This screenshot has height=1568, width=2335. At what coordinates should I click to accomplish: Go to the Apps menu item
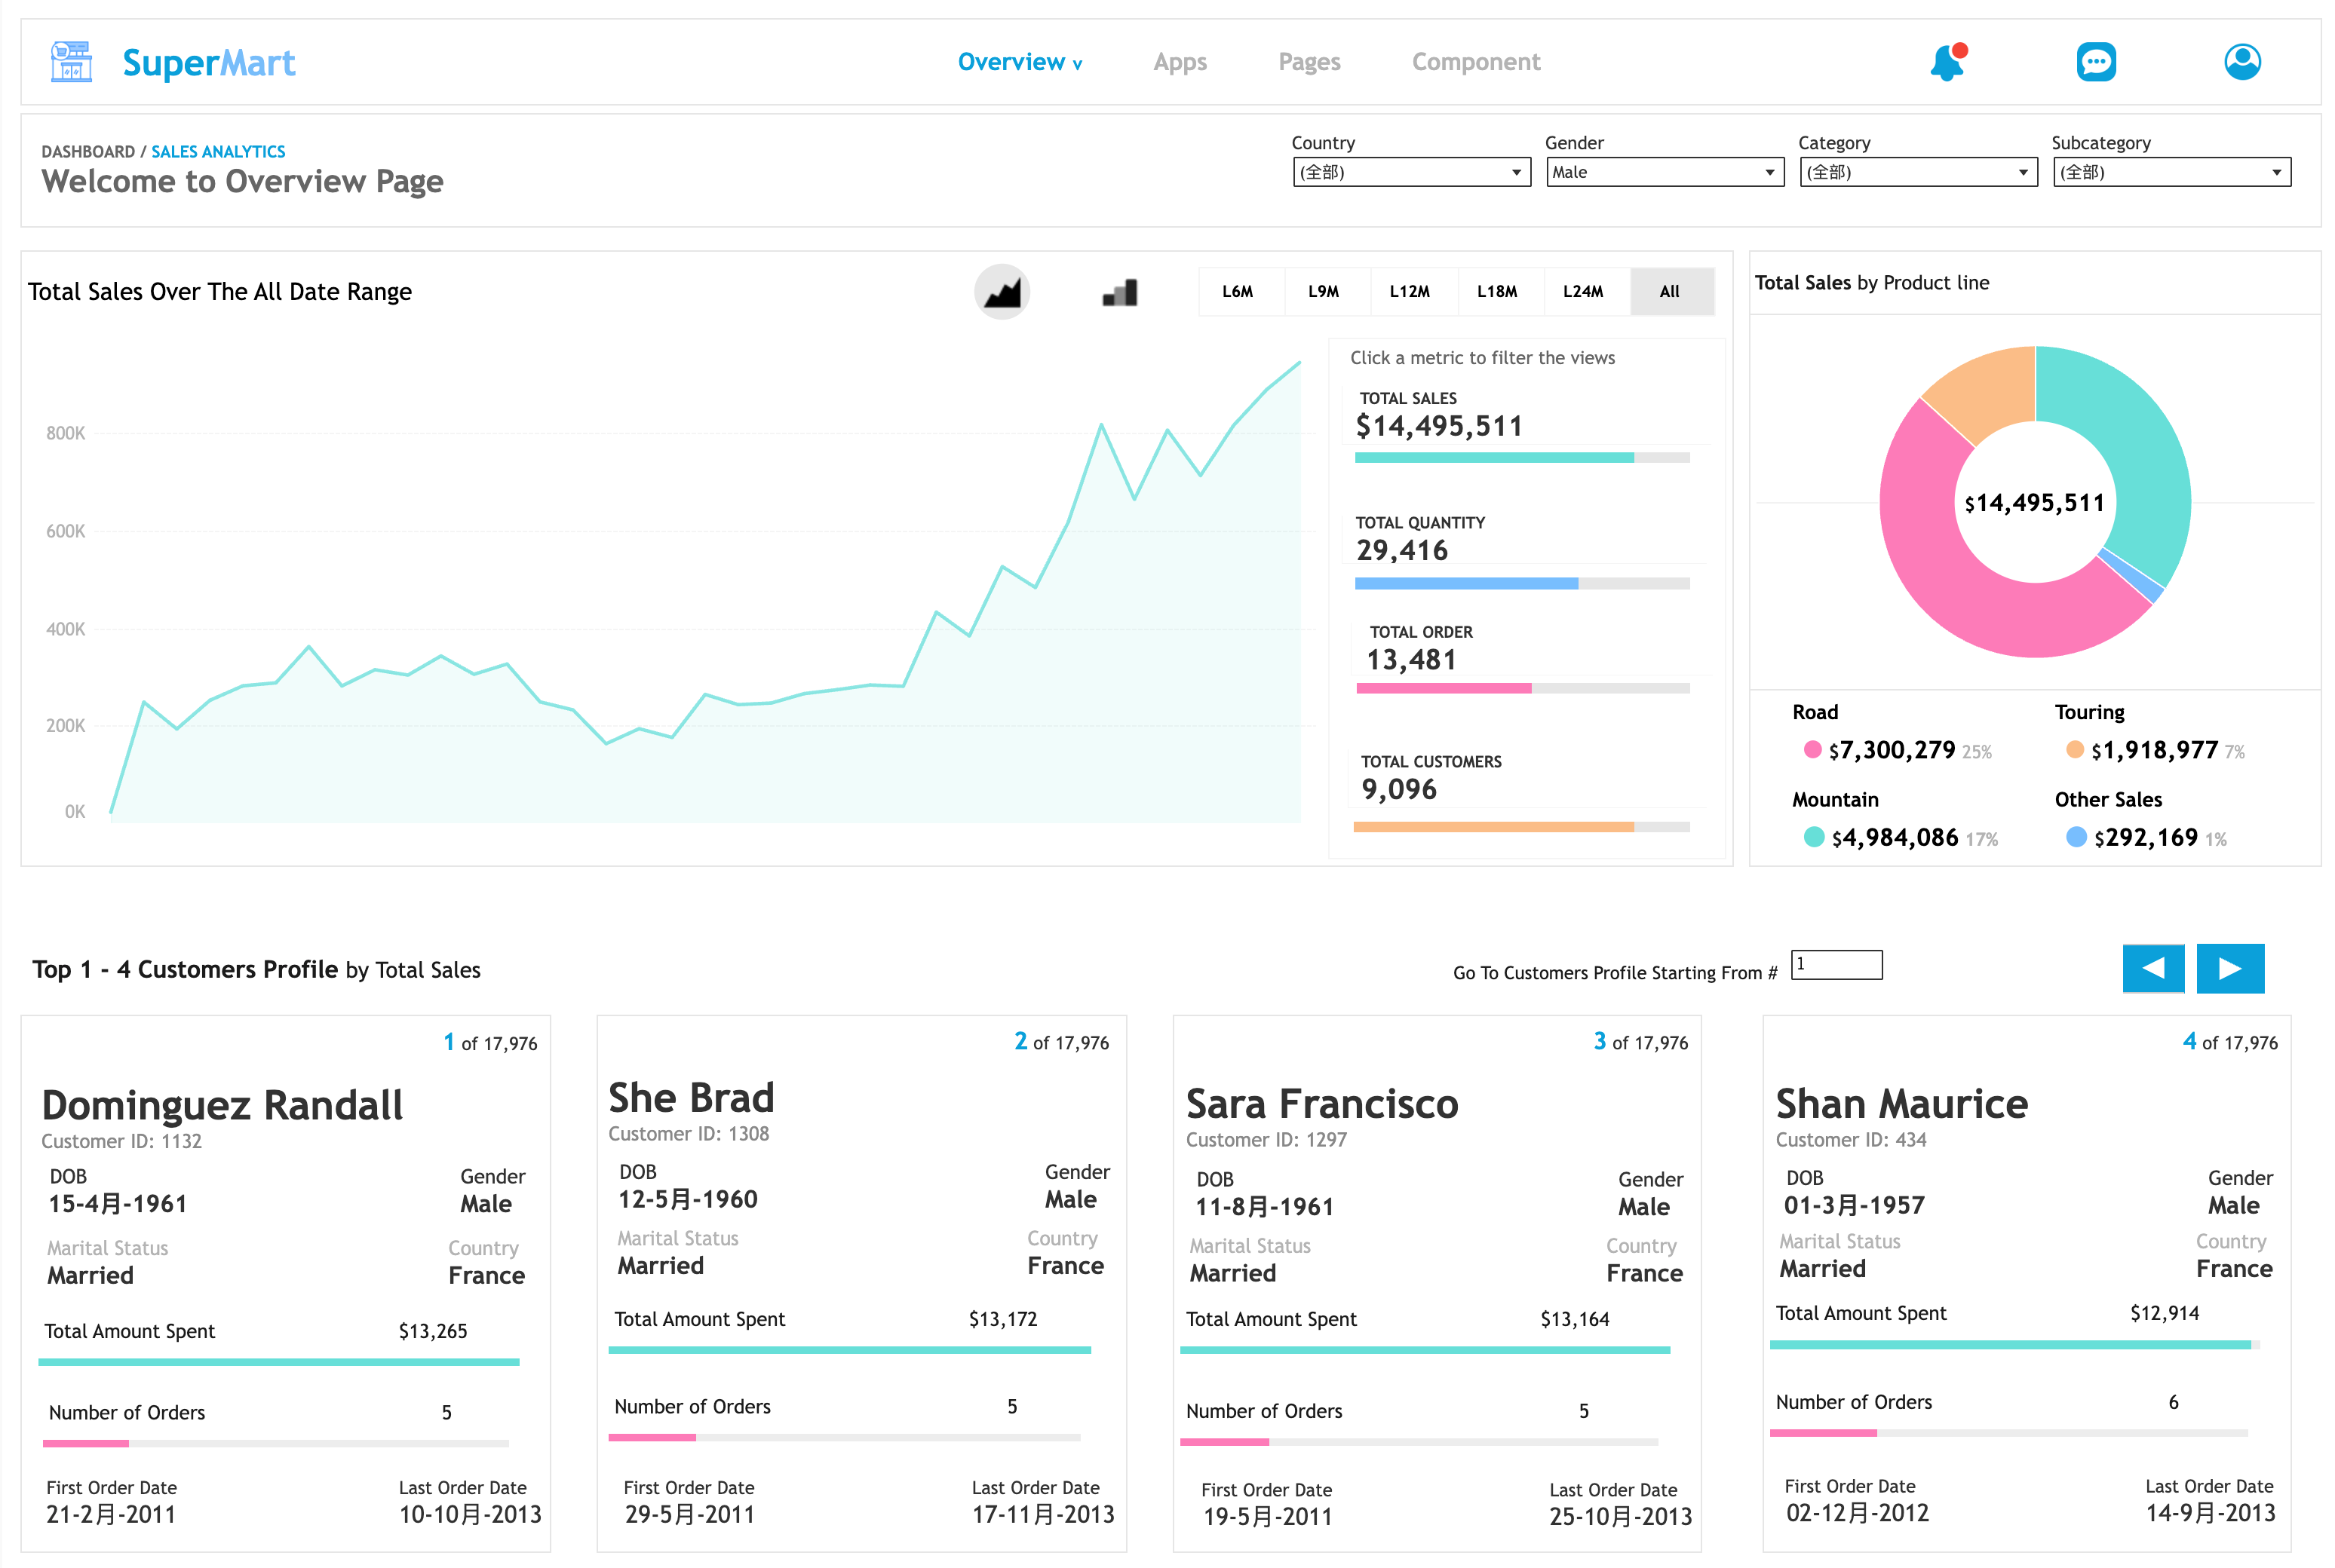coord(1180,62)
